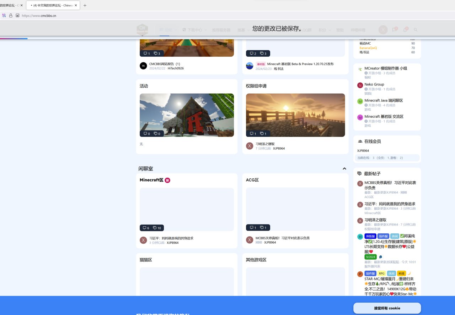
Task: Open 练书法's profile under the Beta post
Action: (279, 68)
